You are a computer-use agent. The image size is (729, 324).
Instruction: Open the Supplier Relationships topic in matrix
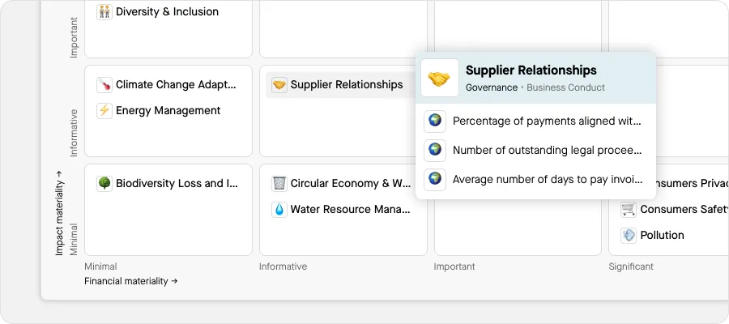coord(346,85)
